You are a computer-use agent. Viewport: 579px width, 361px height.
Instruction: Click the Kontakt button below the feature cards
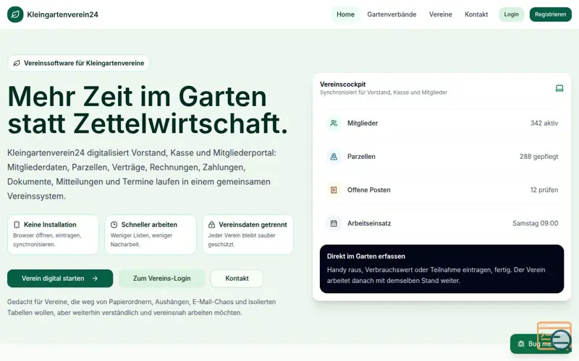237,279
